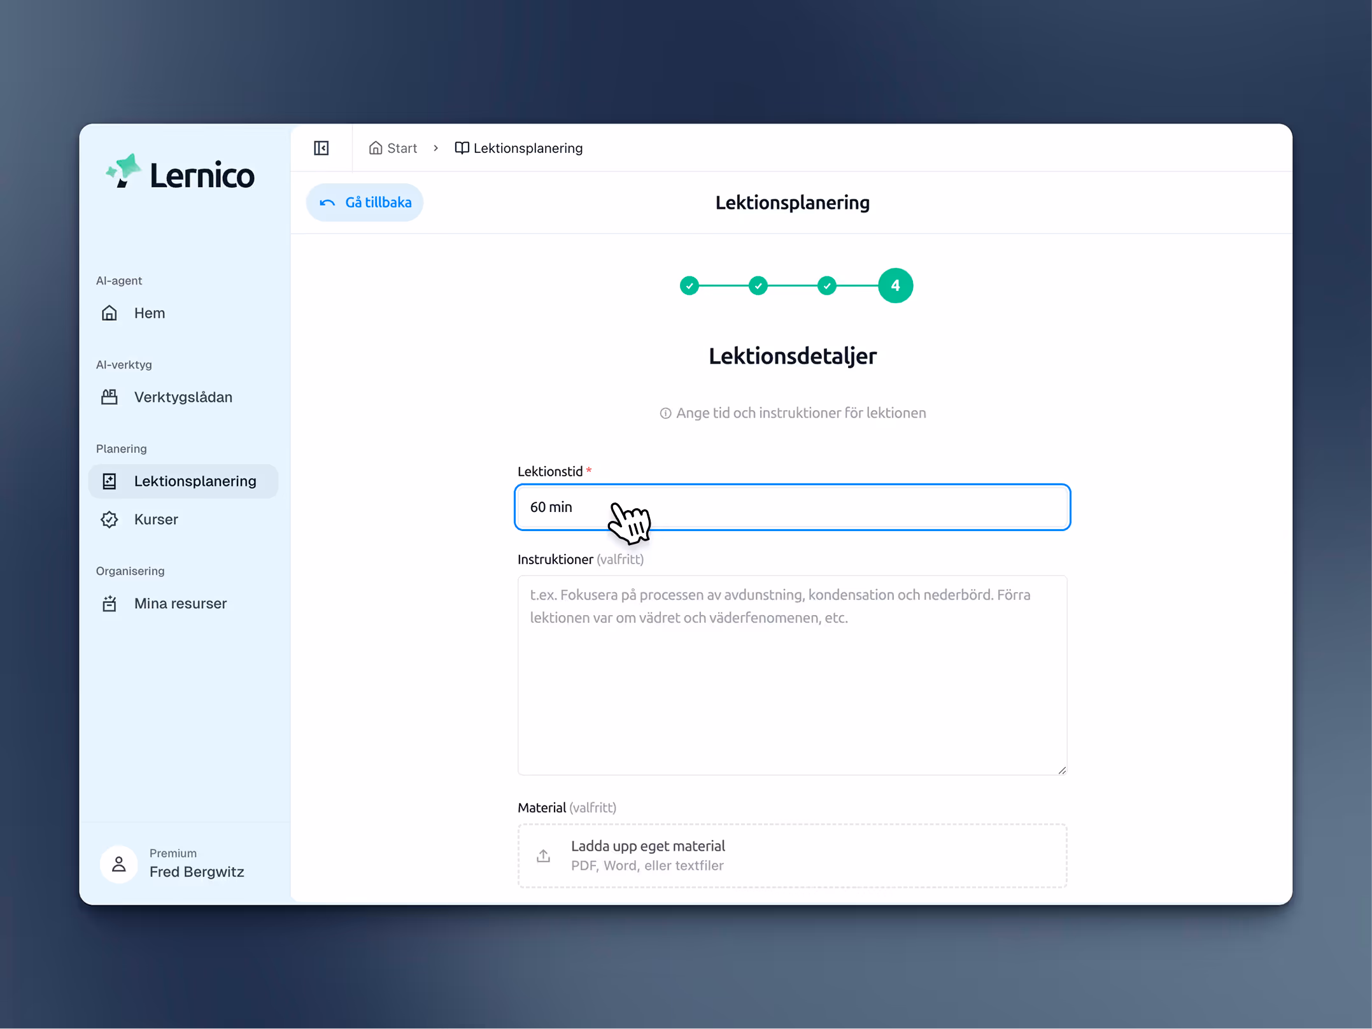The width and height of the screenshot is (1372, 1029).
Task: Click the book icon beside the Lektionsplanering breadcrumb
Action: 462,148
